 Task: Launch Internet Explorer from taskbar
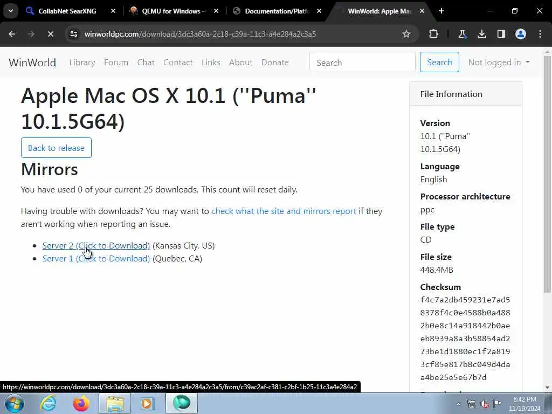[x=48, y=403]
